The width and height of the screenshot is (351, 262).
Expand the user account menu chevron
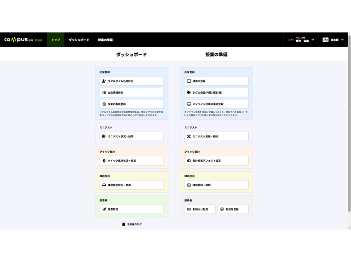click(x=313, y=40)
